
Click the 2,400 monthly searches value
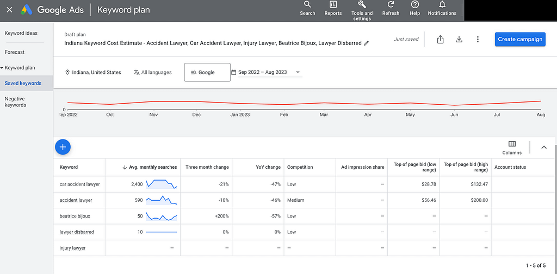(x=137, y=184)
